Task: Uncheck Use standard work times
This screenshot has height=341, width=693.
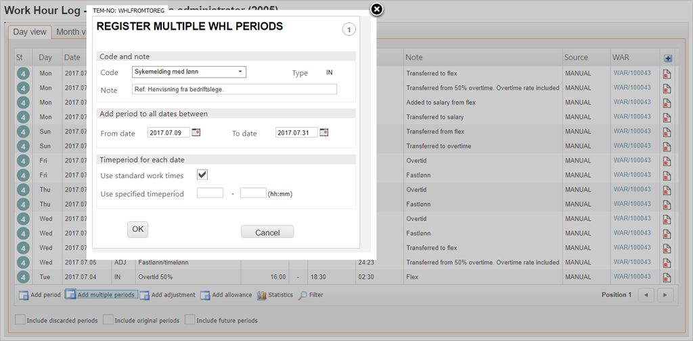Action: tap(202, 175)
